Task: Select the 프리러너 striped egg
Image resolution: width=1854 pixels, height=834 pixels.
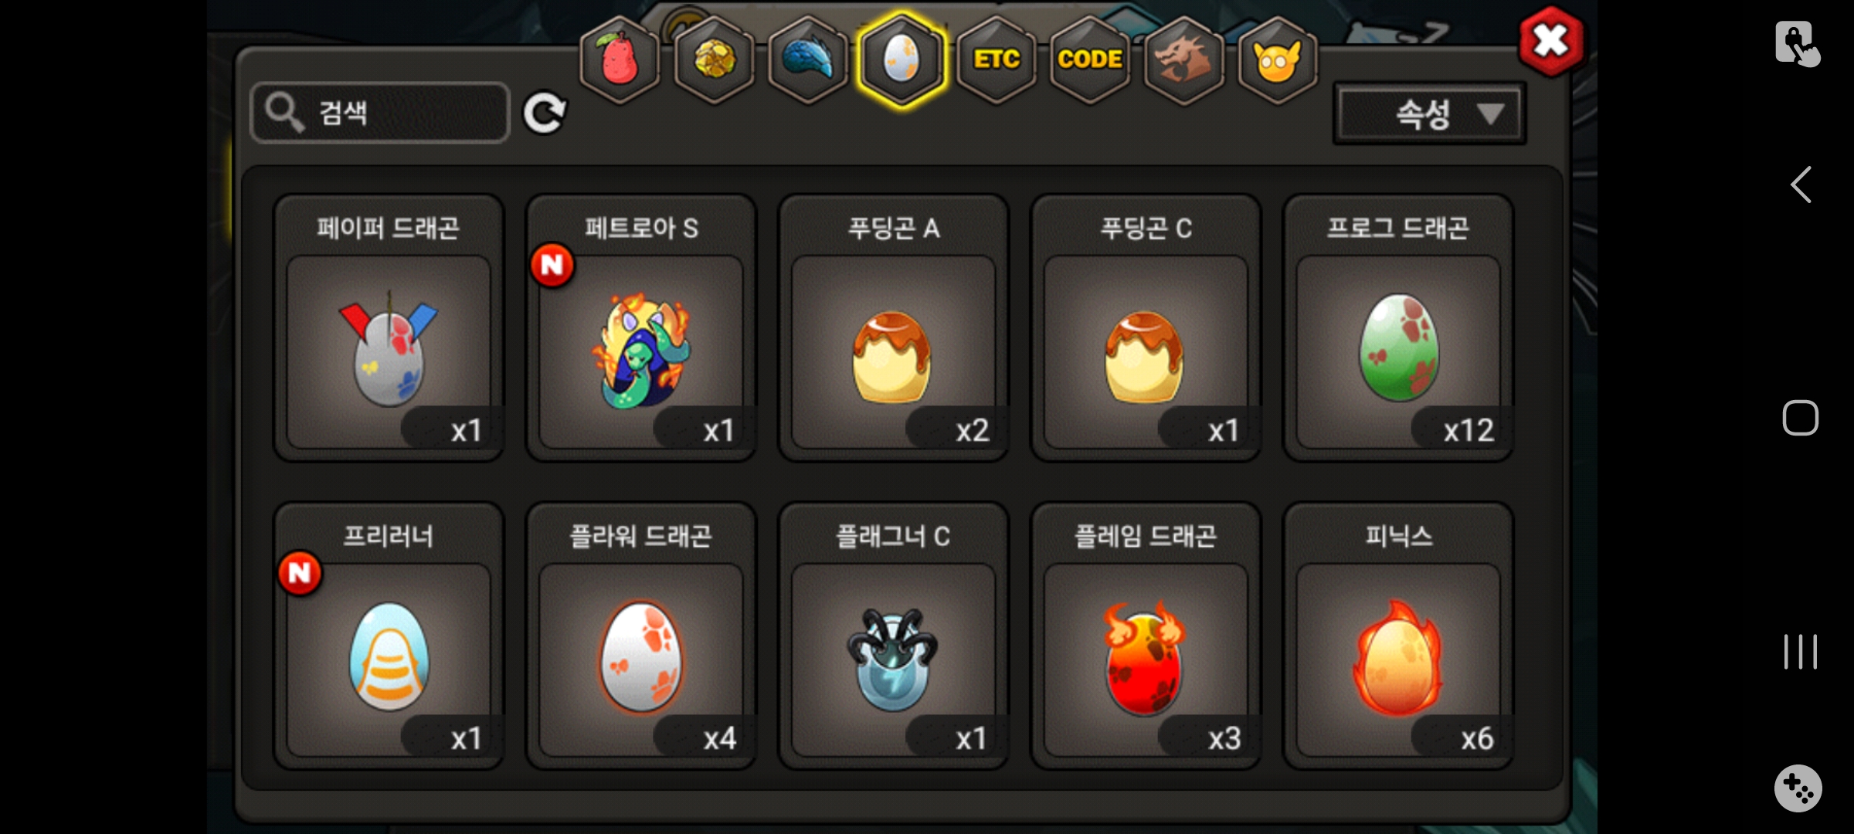Action: coord(389,636)
